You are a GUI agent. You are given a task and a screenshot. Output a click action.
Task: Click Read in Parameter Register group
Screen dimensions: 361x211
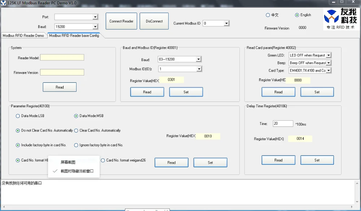171,162
